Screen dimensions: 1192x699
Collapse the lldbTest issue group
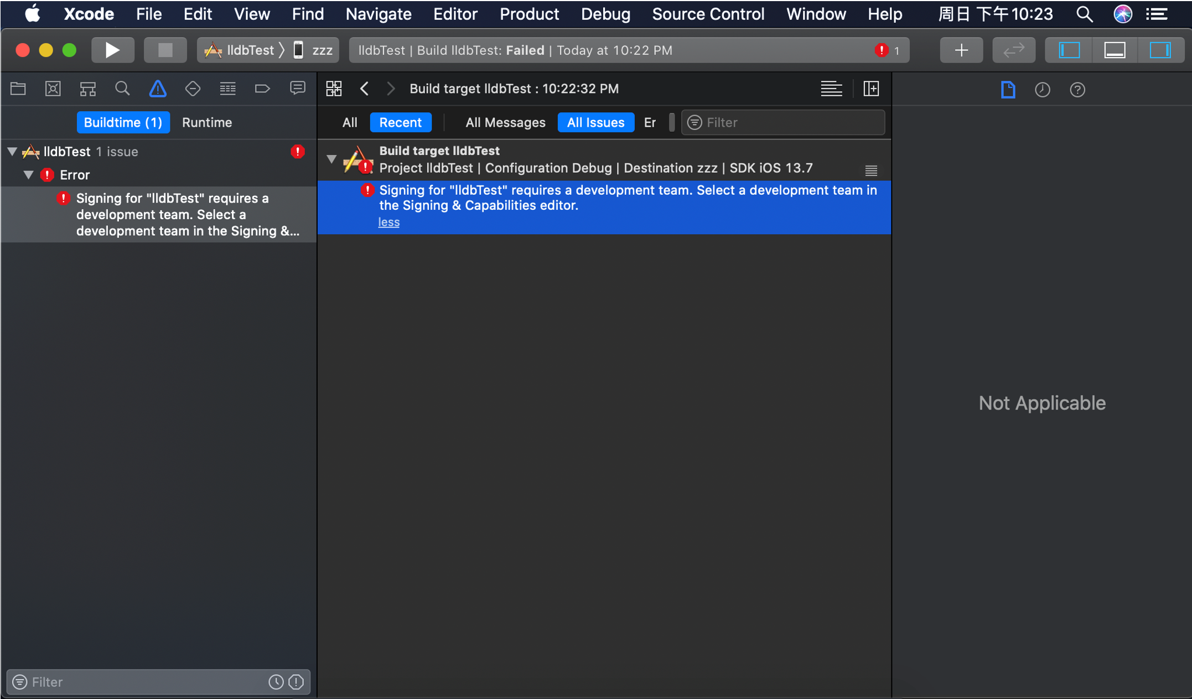[x=12, y=151]
